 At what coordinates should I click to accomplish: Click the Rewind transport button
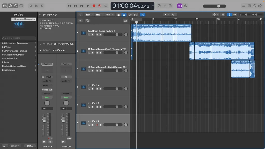point(69,6)
